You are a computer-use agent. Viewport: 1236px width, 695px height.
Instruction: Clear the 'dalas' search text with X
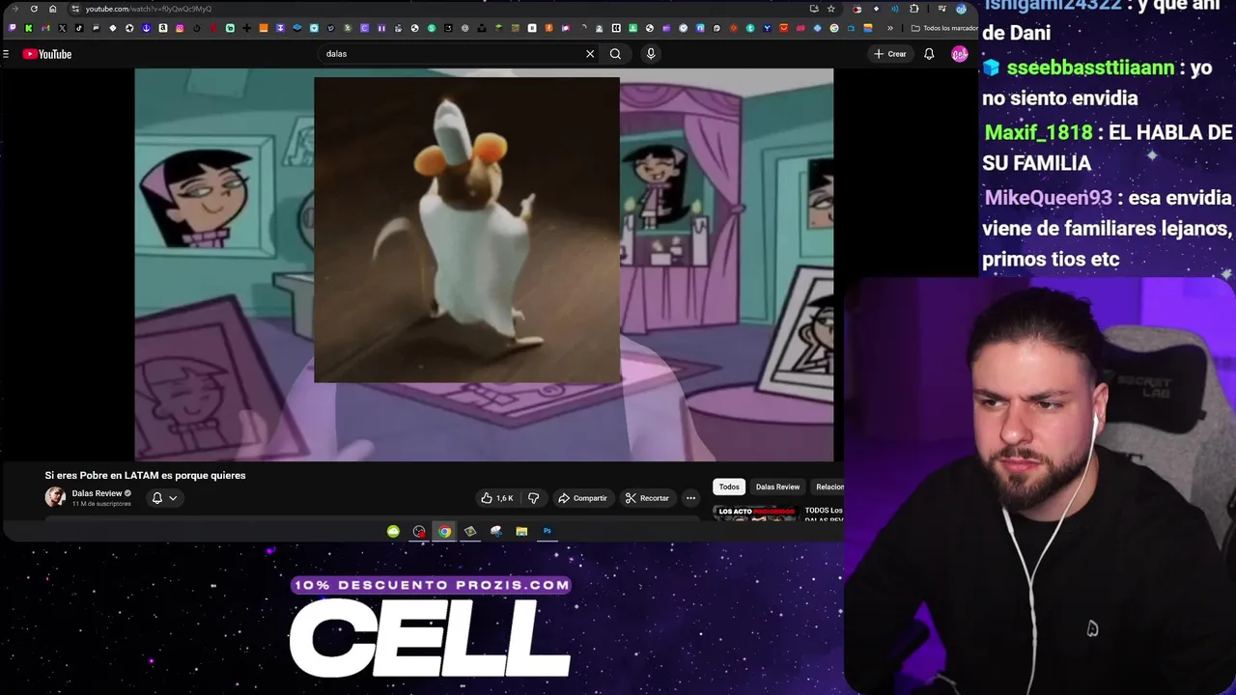[x=590, y=54]
